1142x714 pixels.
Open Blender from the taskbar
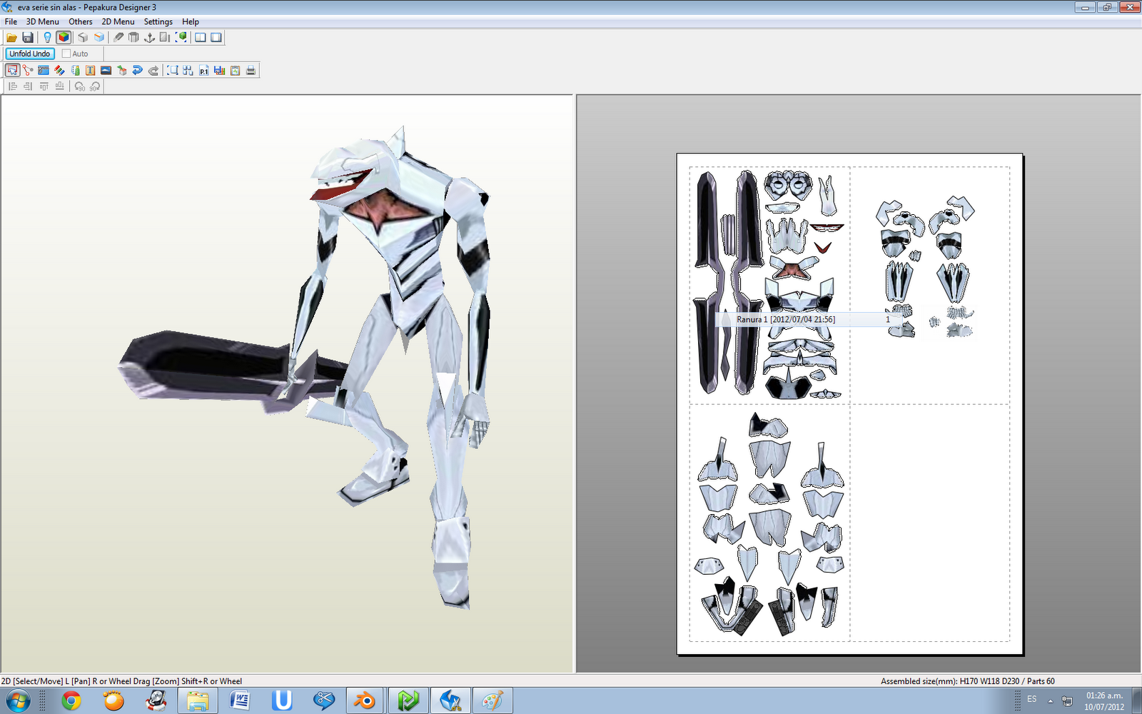pyautogui.click(x=365, y=700)
